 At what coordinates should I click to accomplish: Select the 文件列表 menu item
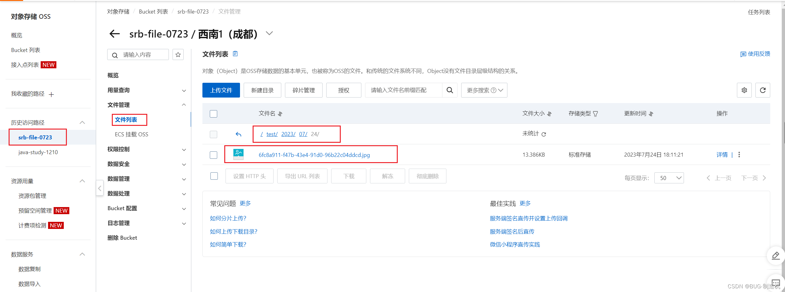pos(126,120)
